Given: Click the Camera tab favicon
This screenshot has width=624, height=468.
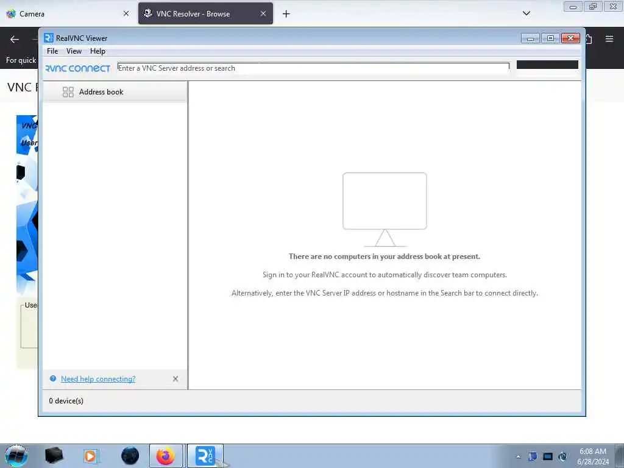Looking at the screenshot, I should point(11,13).
